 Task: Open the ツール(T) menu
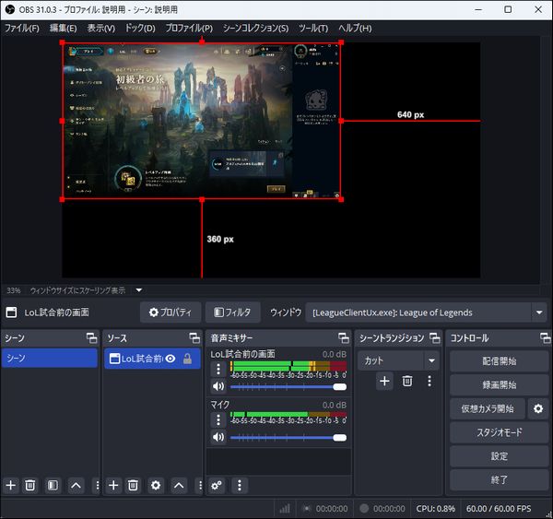pos(313,29)
